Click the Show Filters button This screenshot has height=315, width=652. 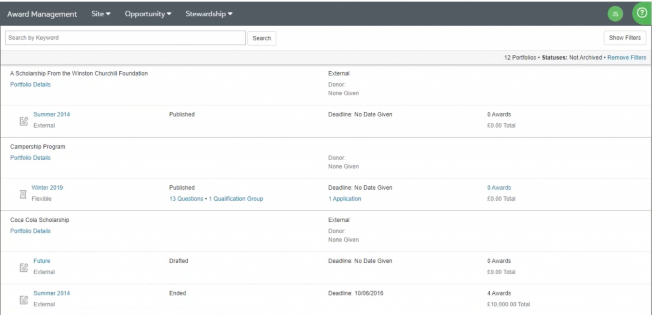coord(624,38)
